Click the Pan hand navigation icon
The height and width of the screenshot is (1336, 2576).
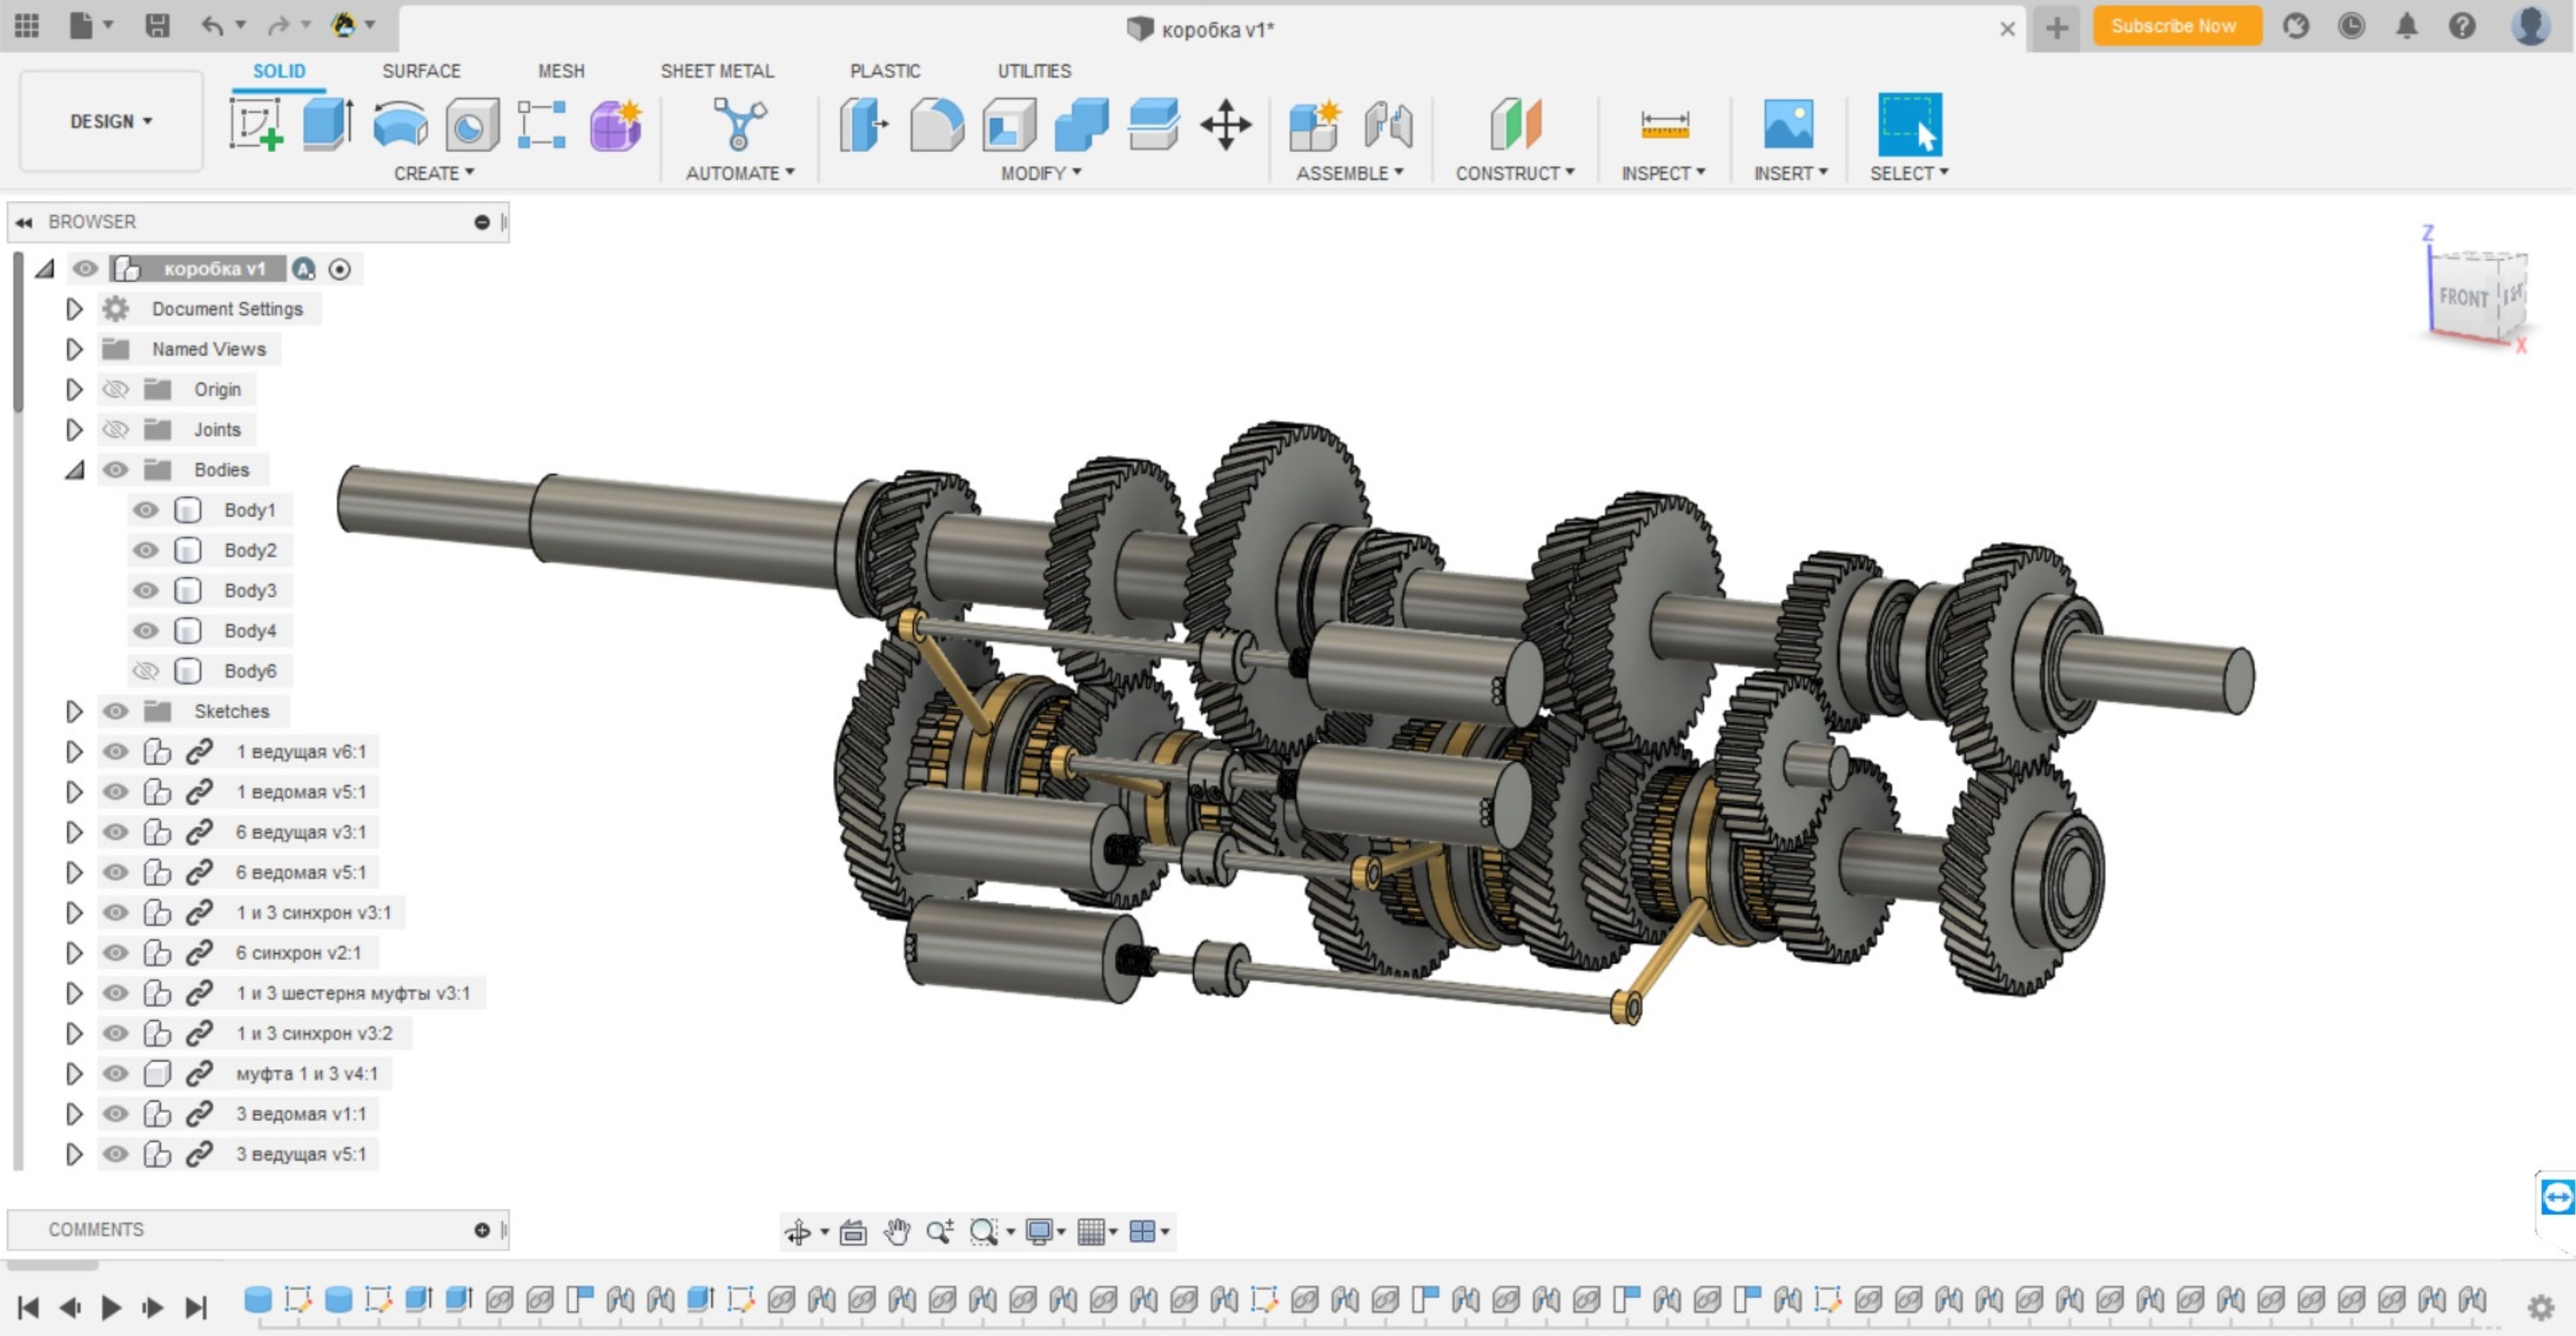897,1232
